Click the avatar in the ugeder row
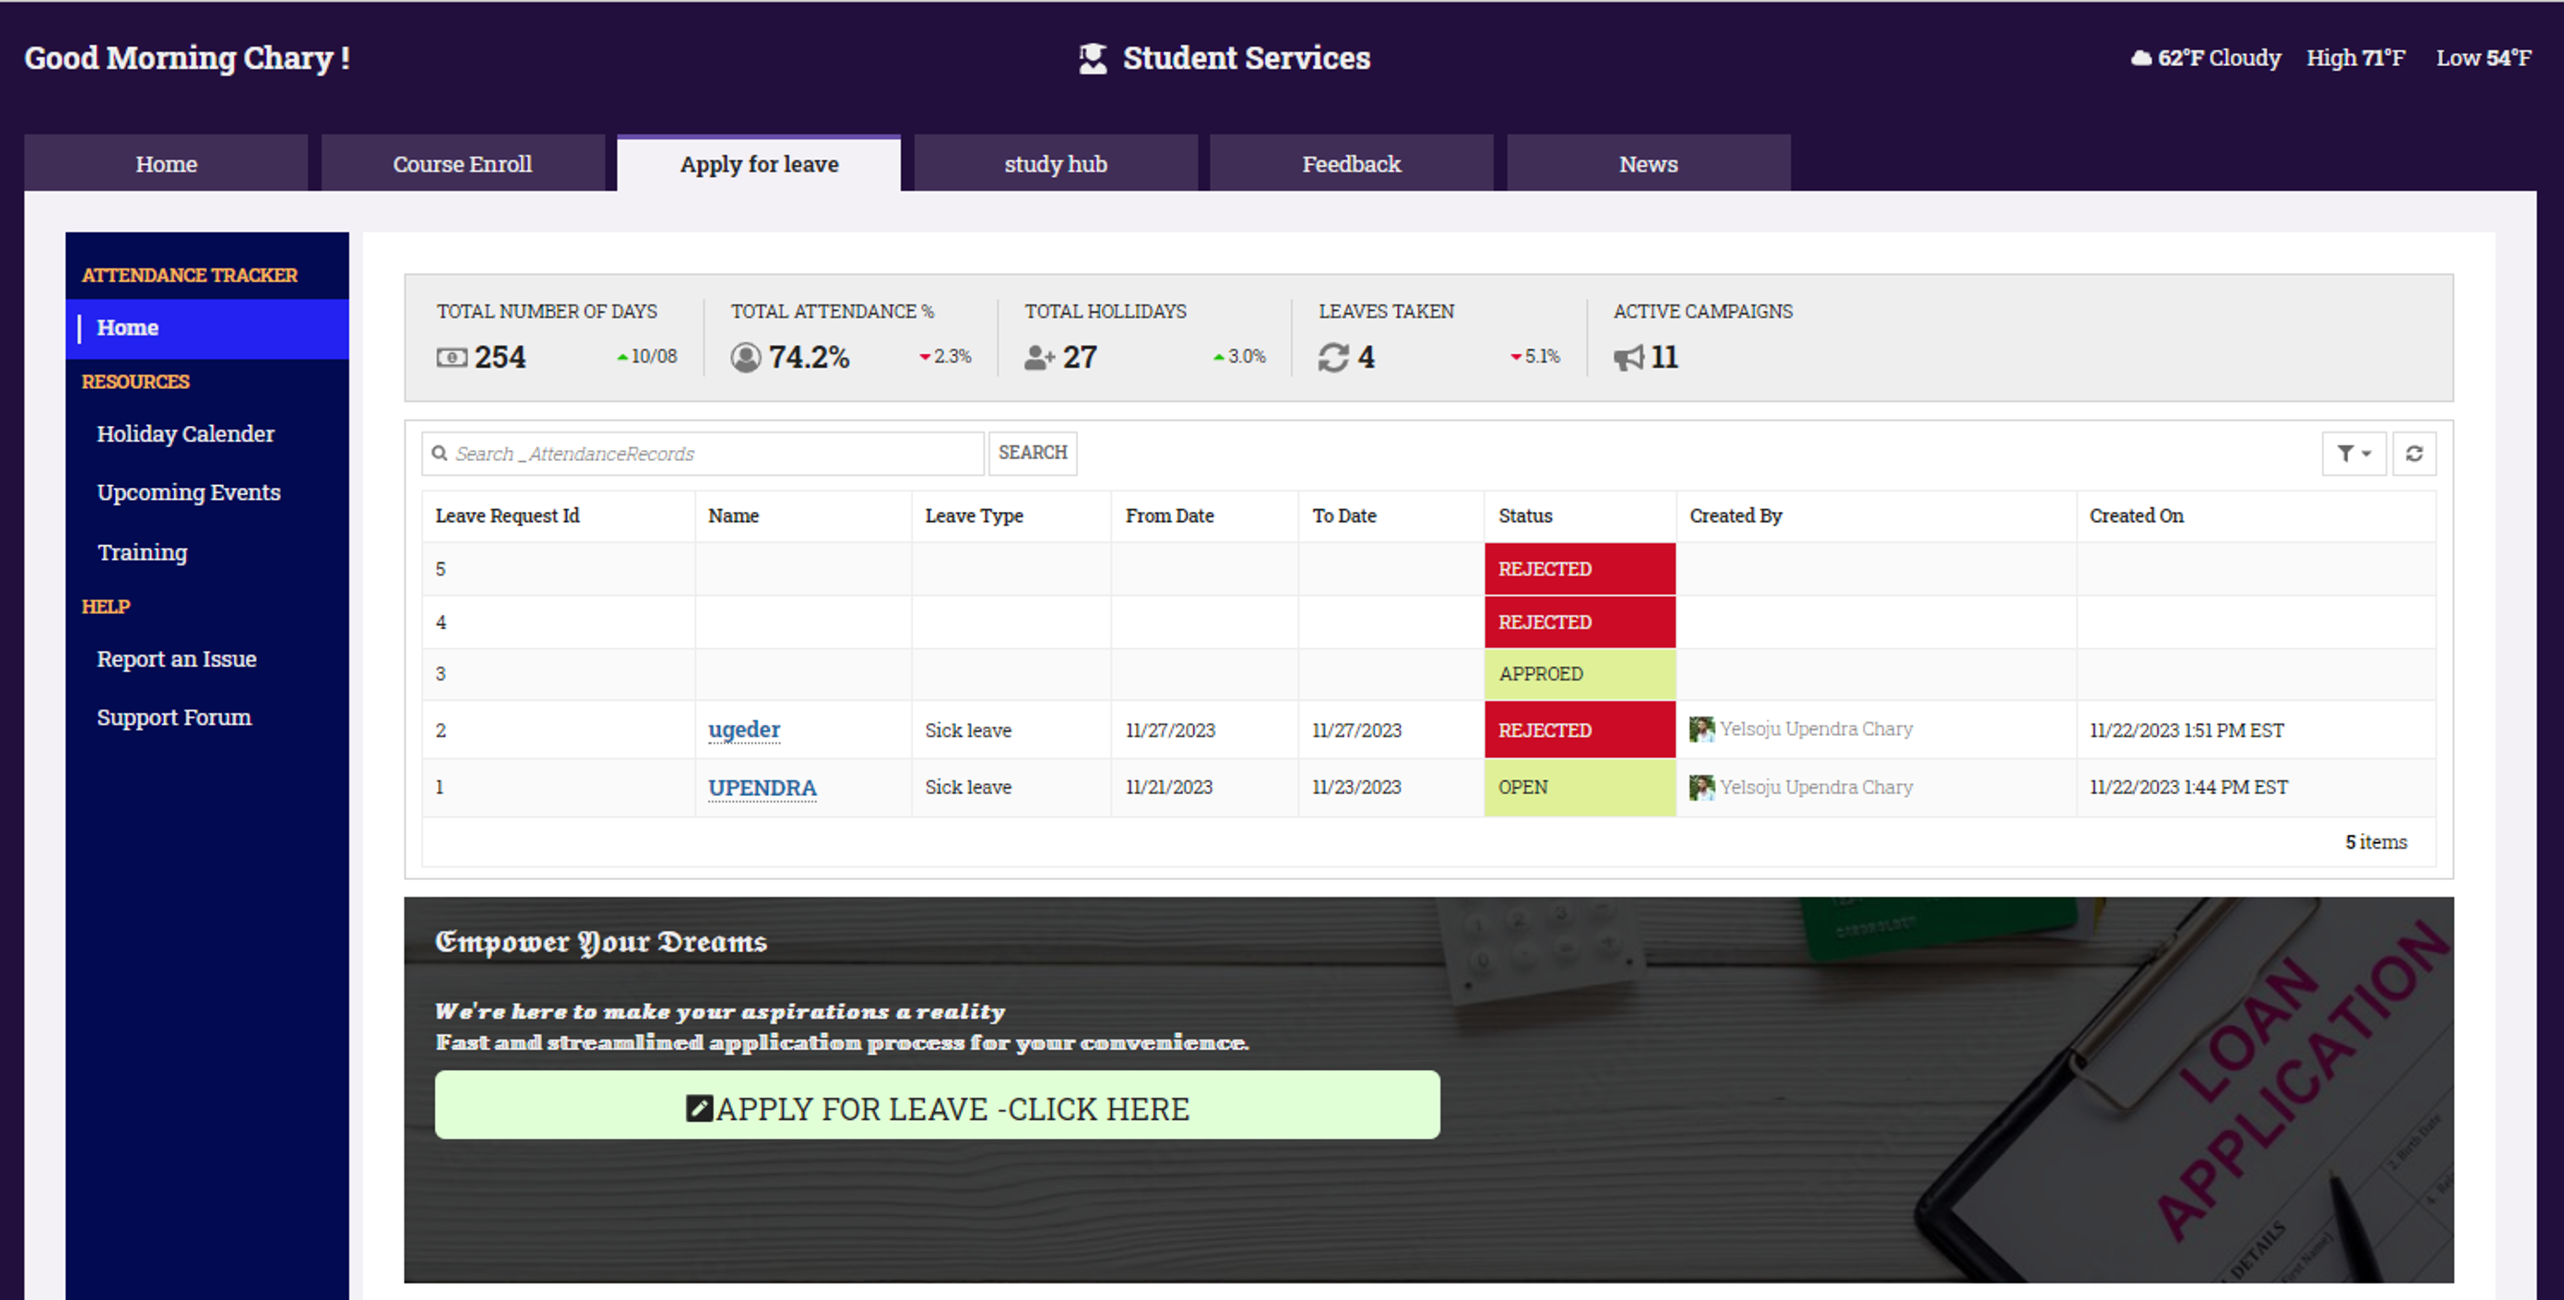 click(x=1701, y=729)
